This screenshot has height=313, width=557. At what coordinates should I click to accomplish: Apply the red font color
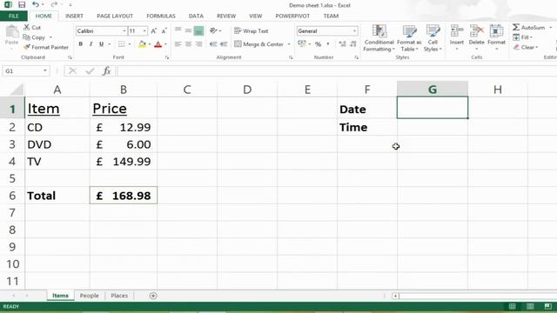click(158, 44)
